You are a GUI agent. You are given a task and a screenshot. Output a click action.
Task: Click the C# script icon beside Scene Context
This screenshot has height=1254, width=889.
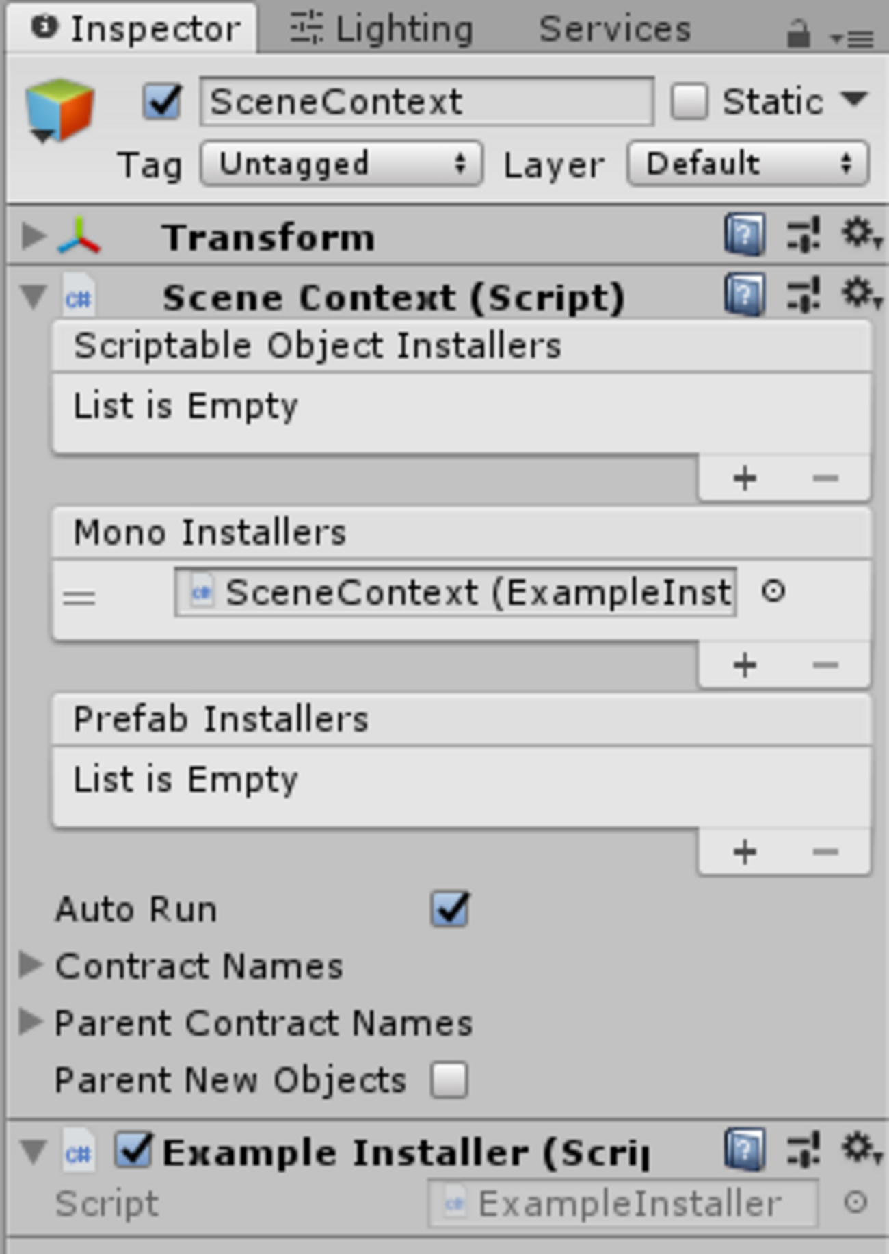[x=77, y=296]
